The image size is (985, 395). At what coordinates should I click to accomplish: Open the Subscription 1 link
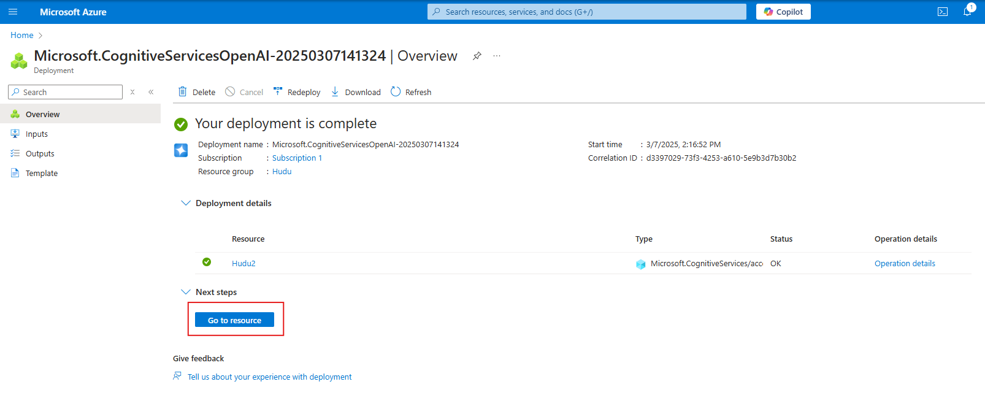pyautogui.click(x=297, y=158)
